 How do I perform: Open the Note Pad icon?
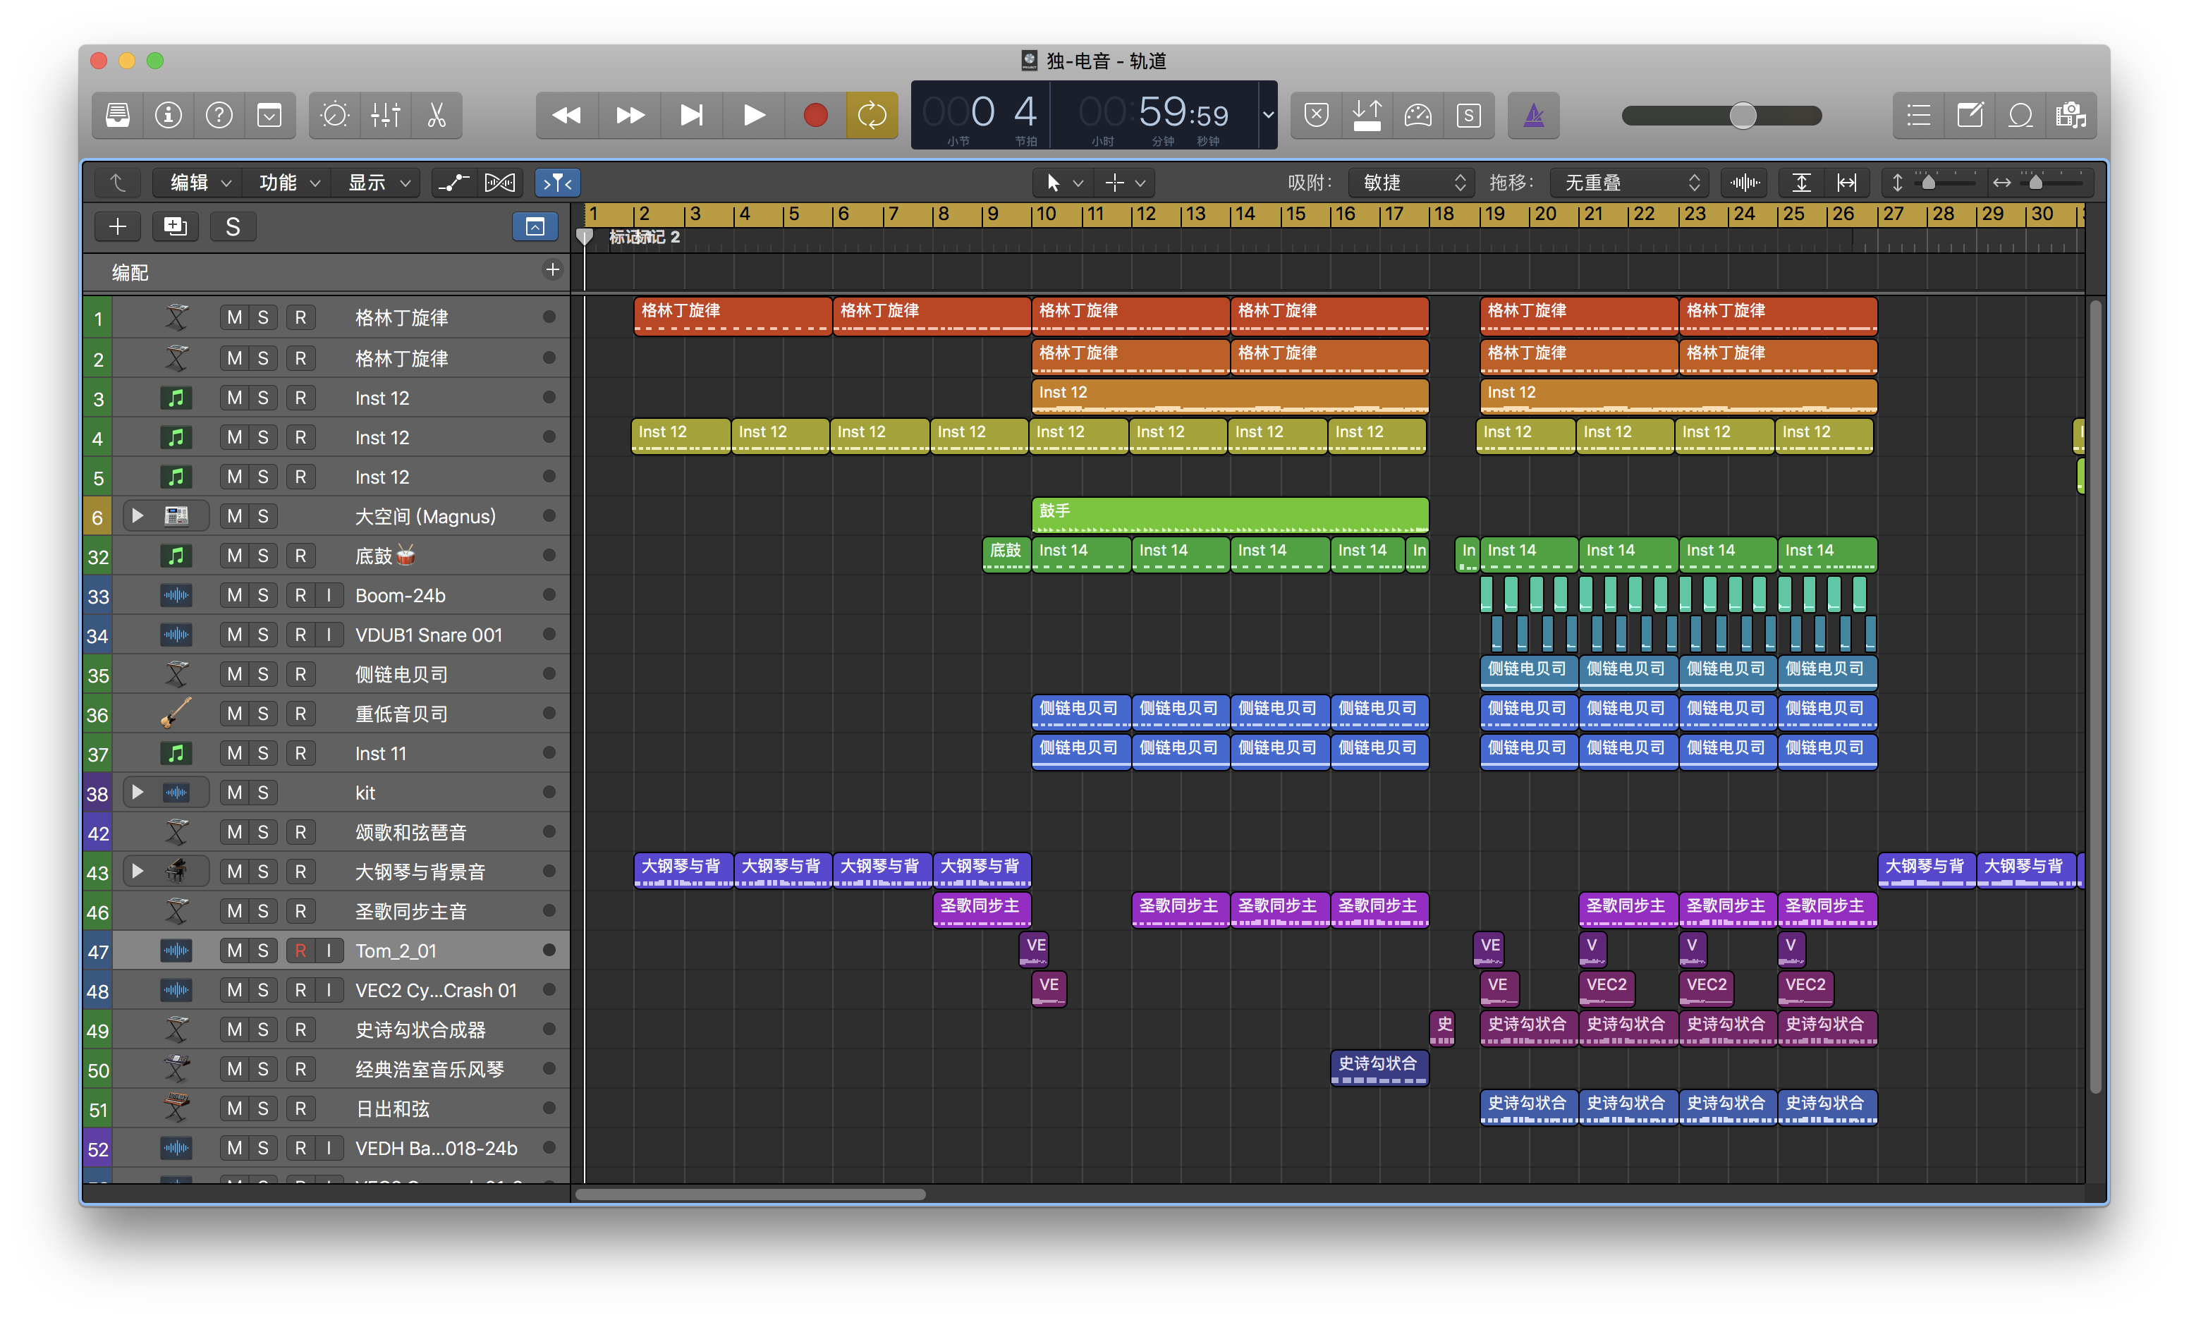1970,116
